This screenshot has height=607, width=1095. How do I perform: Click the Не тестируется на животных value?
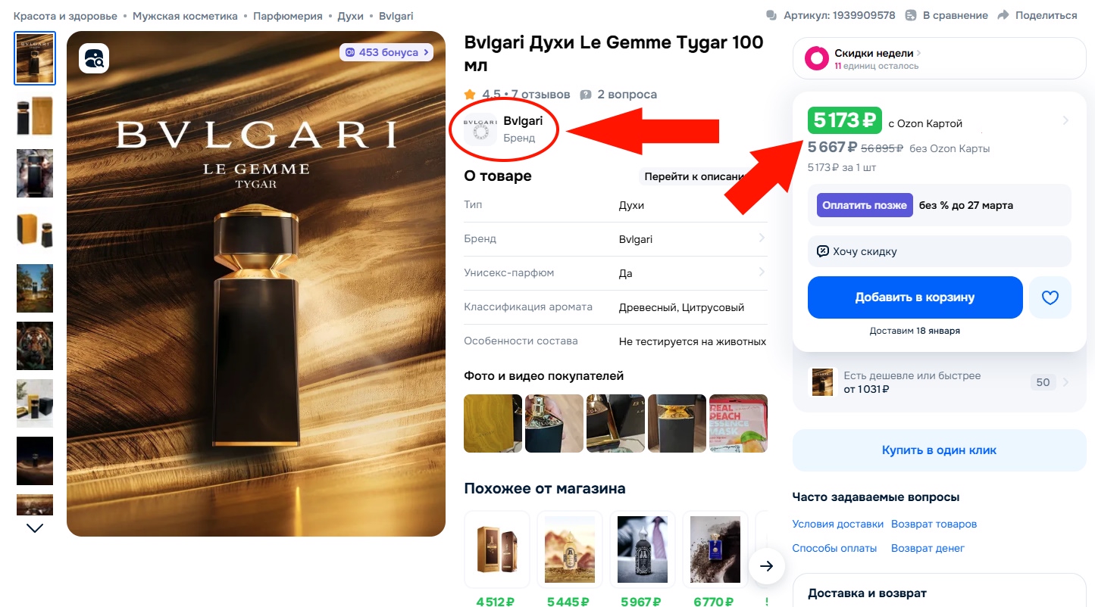point(693,341)
